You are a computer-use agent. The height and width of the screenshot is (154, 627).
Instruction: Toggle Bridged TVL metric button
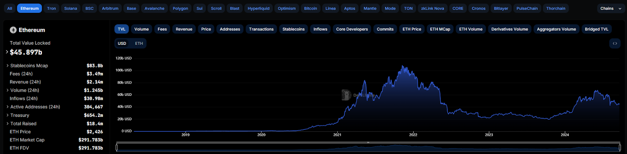(x=596, y=29)
